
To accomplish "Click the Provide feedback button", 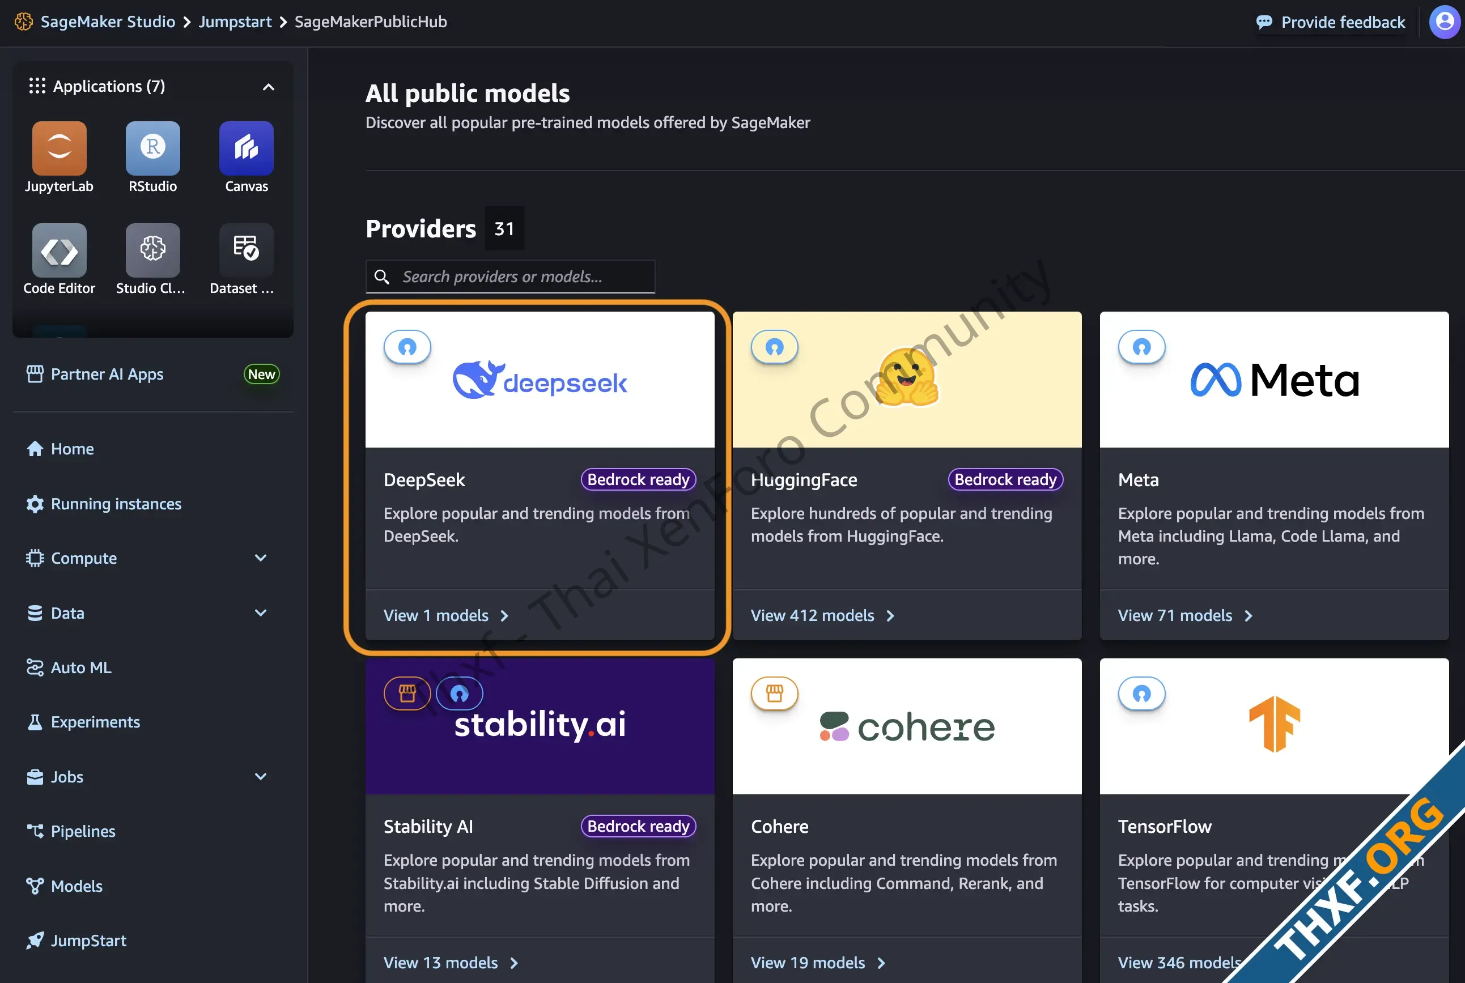I will pyautogui.click(x=1331, y=22).
